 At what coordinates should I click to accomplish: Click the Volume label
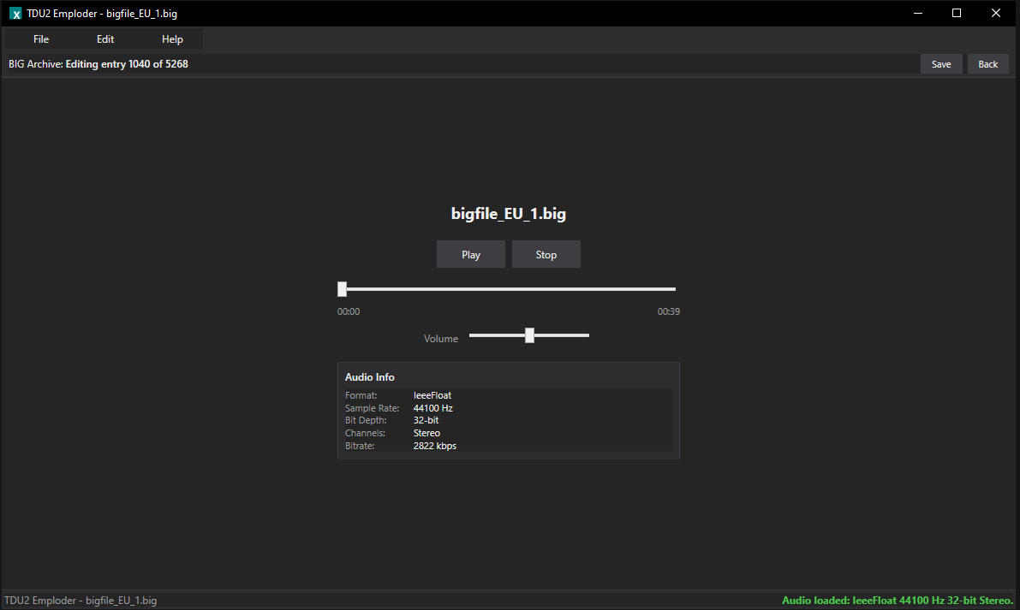[441, 339]
